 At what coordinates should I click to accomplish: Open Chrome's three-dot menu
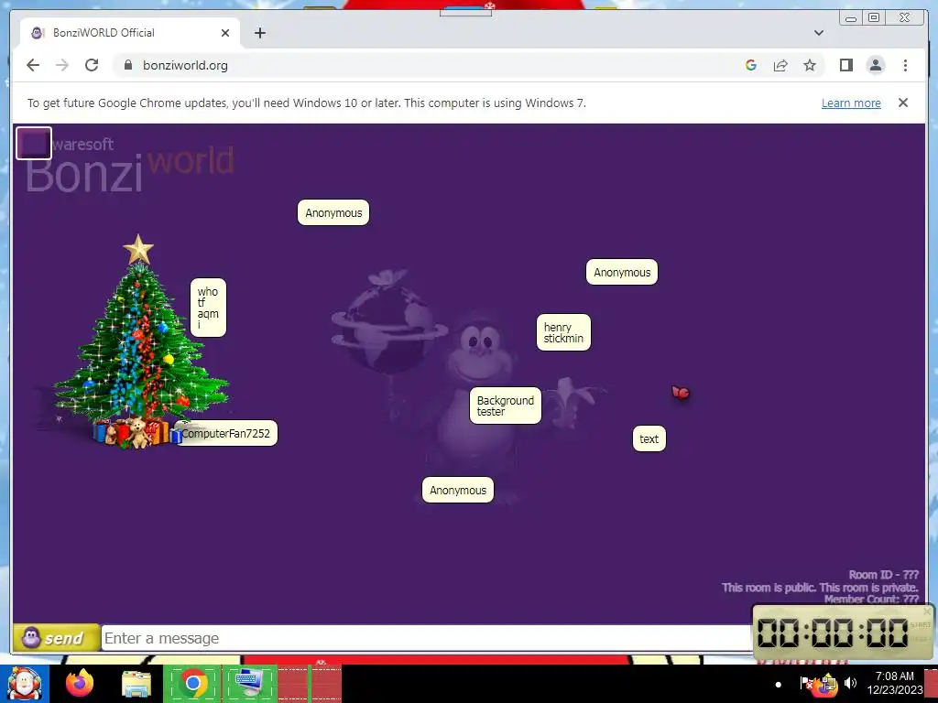[x=905, y=65]
